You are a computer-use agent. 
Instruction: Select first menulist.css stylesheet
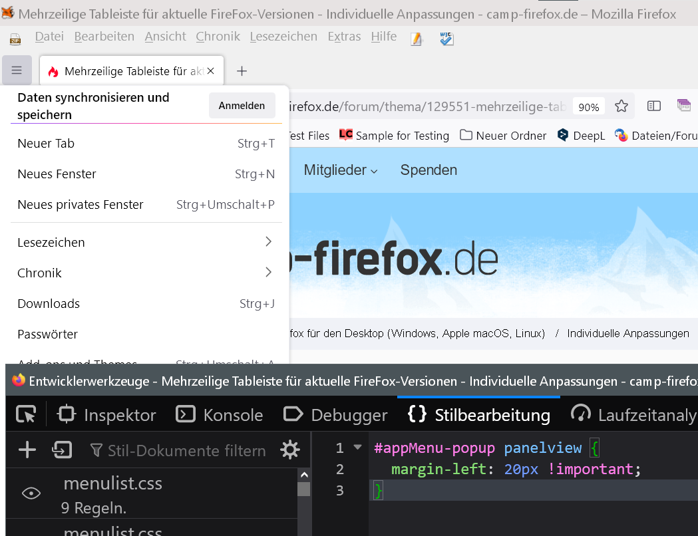[151, 493]
